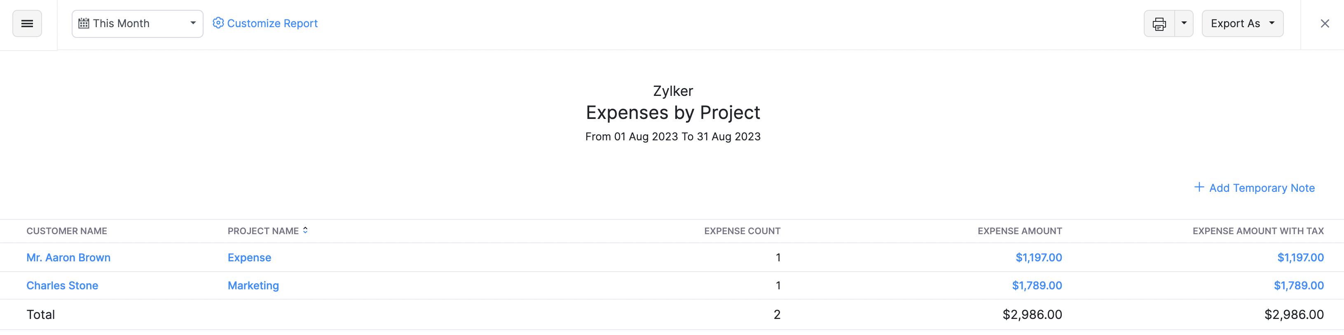The width and height of the screenshot is (1344, 335).
Task: Add a temporary note to the report
Action: (1262, 188)
